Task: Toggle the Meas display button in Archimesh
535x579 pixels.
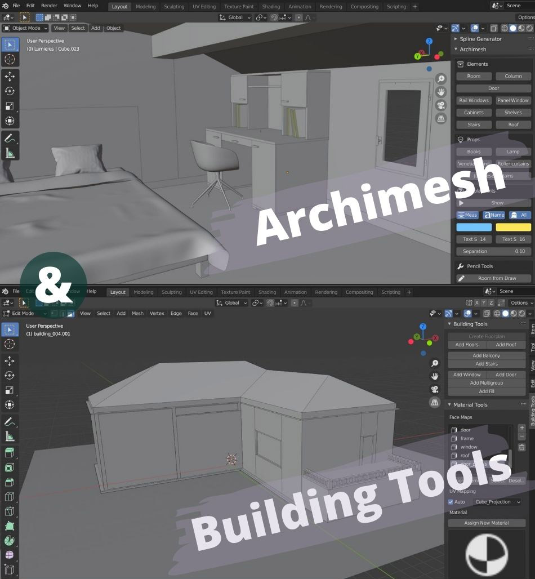Action: coord(467,215)
